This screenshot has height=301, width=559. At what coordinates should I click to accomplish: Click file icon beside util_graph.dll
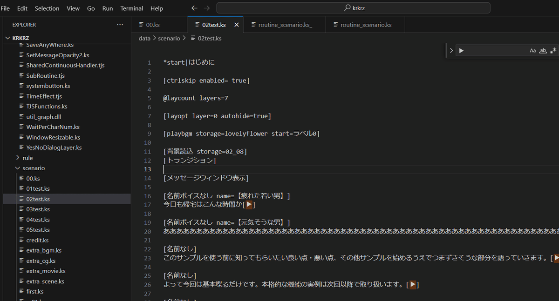[21, 117]
